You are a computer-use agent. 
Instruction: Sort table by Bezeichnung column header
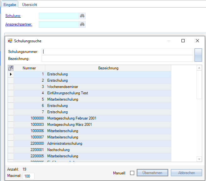point(108,68)
